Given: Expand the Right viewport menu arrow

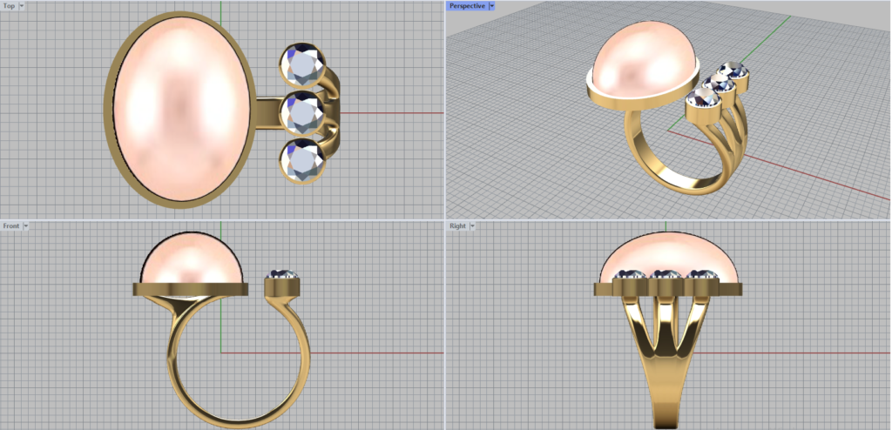Looking at the screenshot, I should [x=472, y=225].
